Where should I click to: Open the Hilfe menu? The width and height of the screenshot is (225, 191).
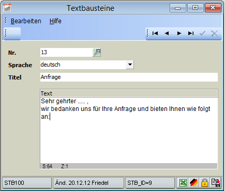[x=55, y=21]
